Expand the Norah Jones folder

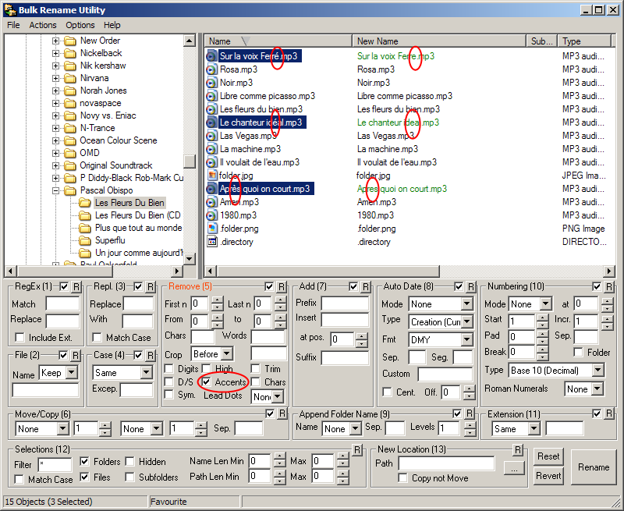tap(55, 91)
